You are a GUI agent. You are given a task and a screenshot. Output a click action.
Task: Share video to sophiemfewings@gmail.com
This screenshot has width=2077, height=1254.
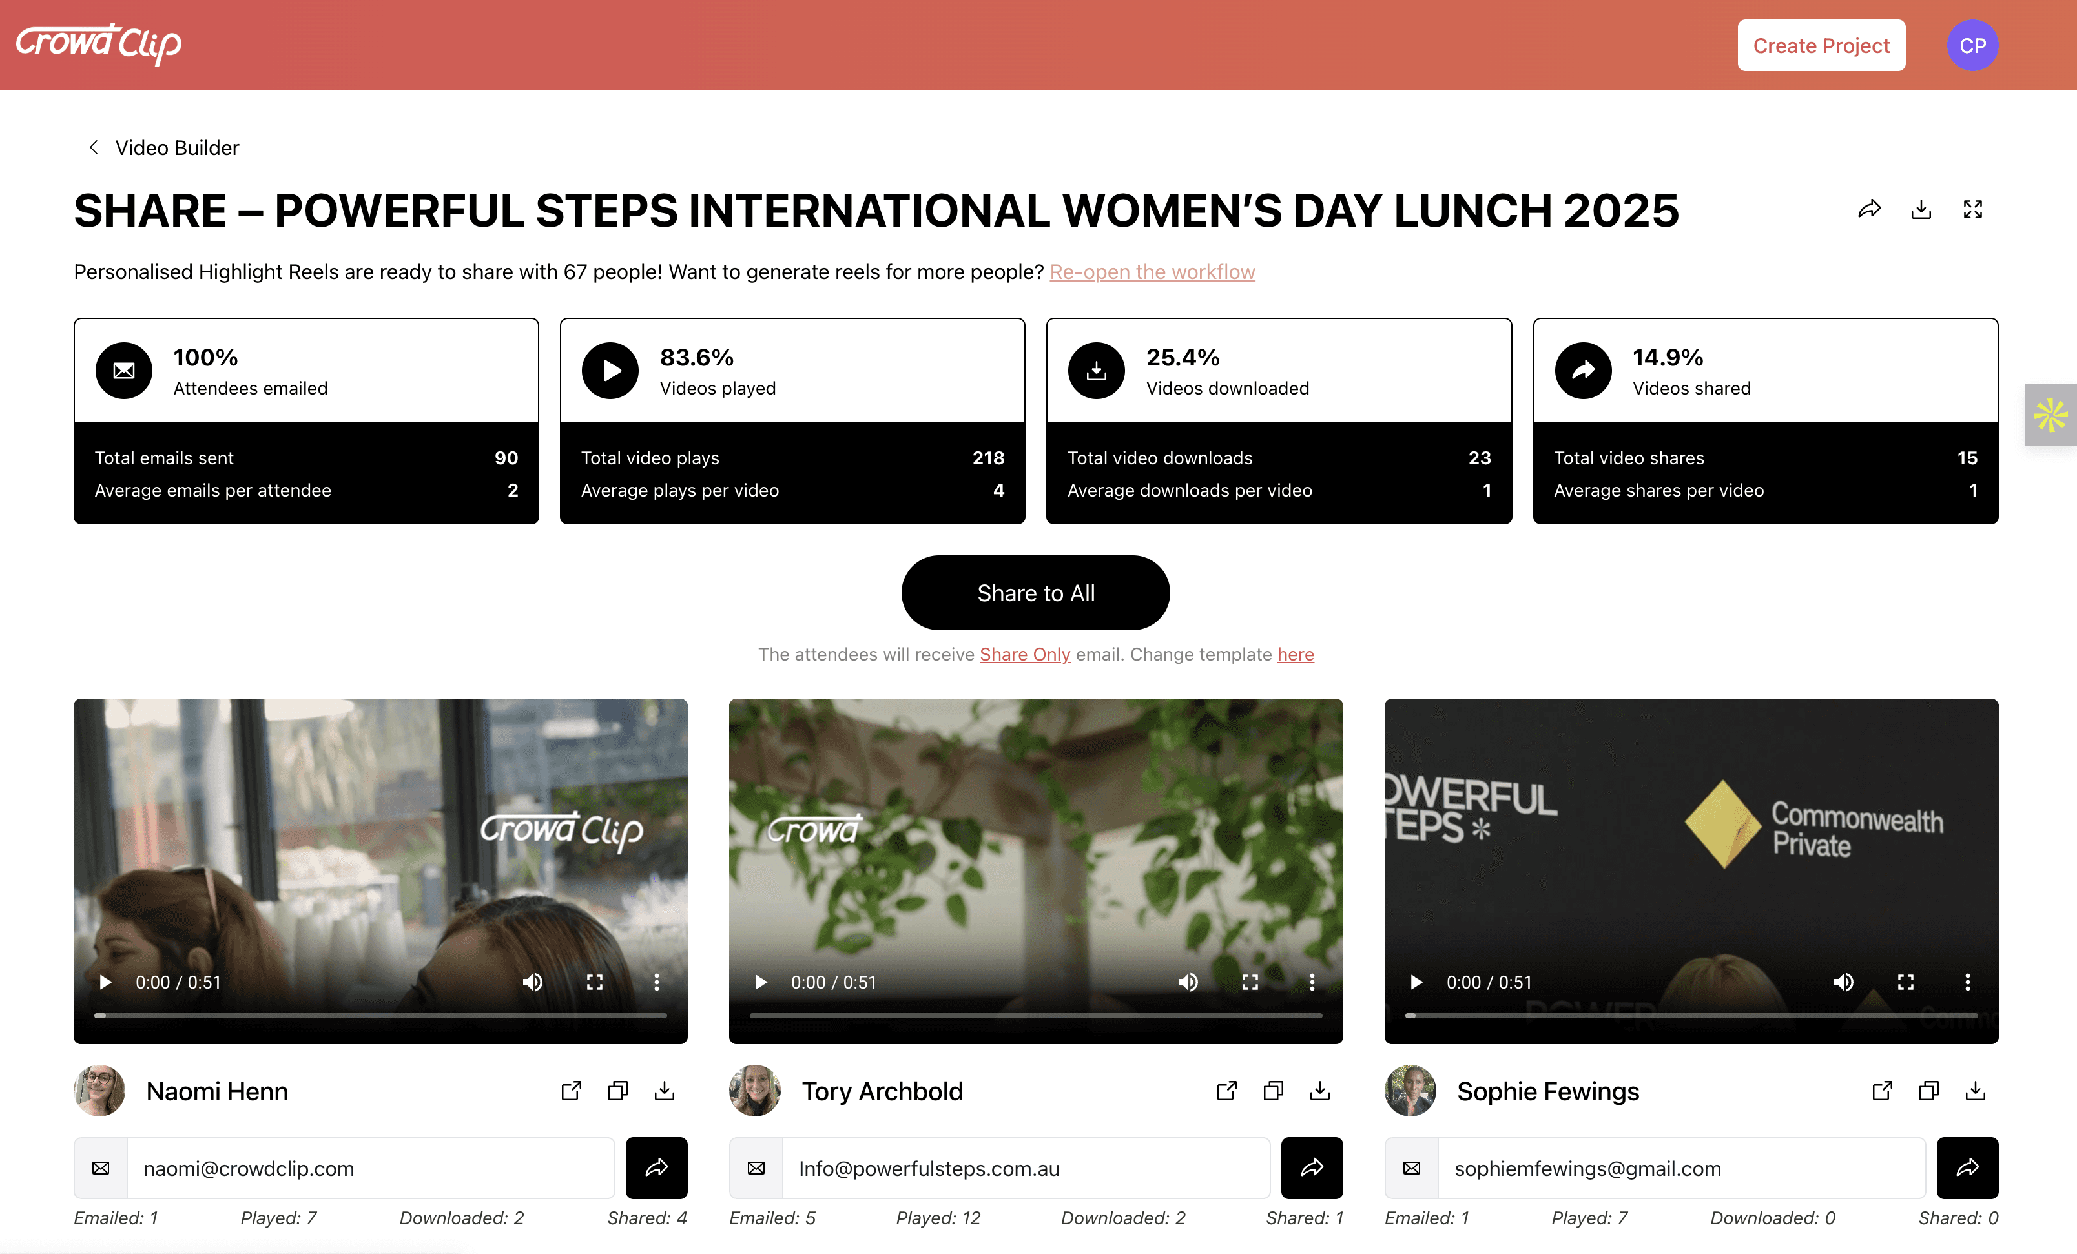(x=1967, y=1168)
